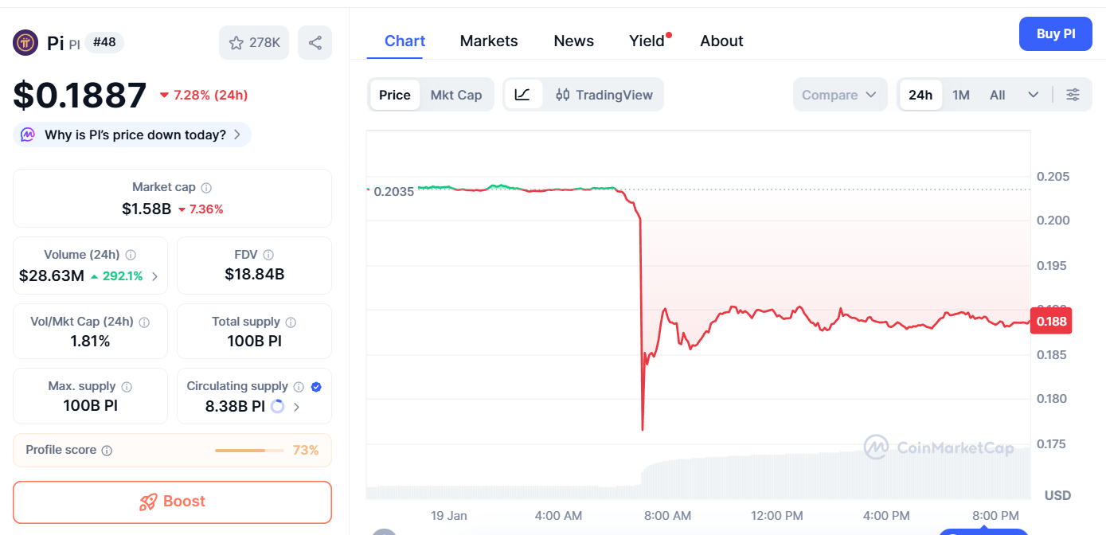Screen dimensions: 1106x535
Task: Open the Markets tab
Action: tap(489, 41)
